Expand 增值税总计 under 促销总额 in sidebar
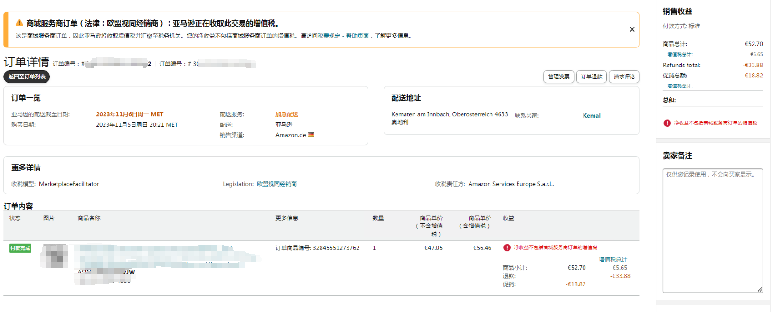 tap(679, 86)
